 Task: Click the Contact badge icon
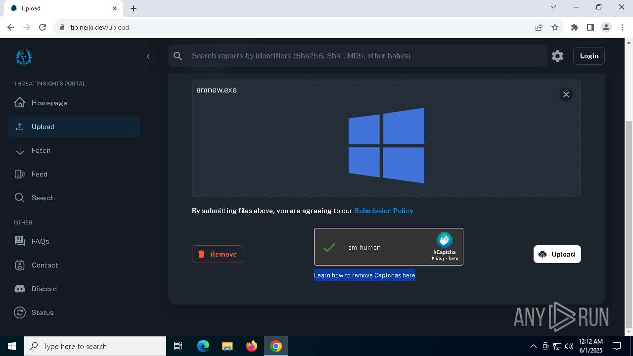[x=20, y=265]
